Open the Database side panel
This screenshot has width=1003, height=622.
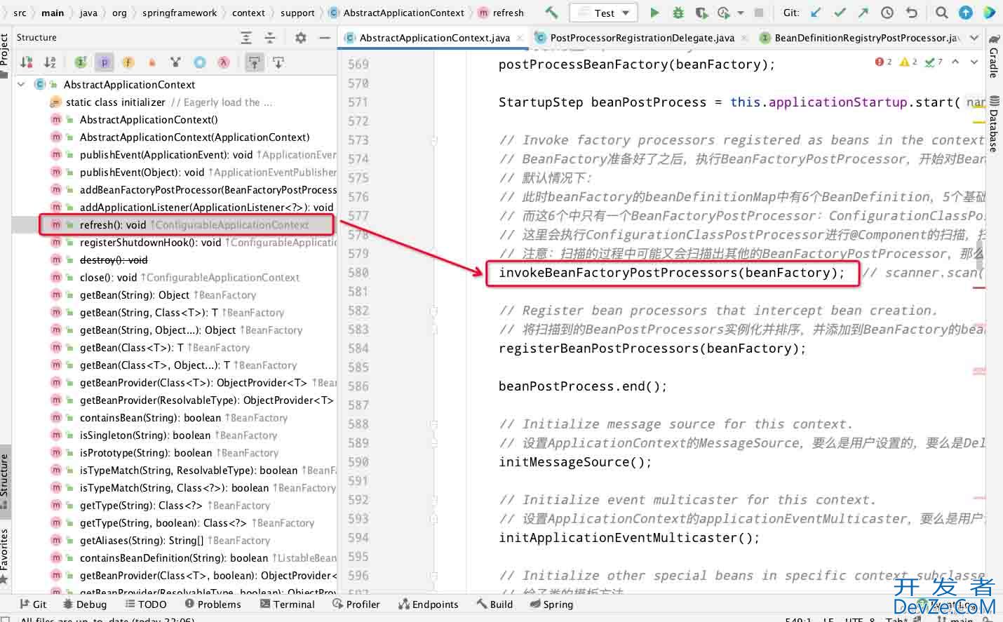point(994,125)
